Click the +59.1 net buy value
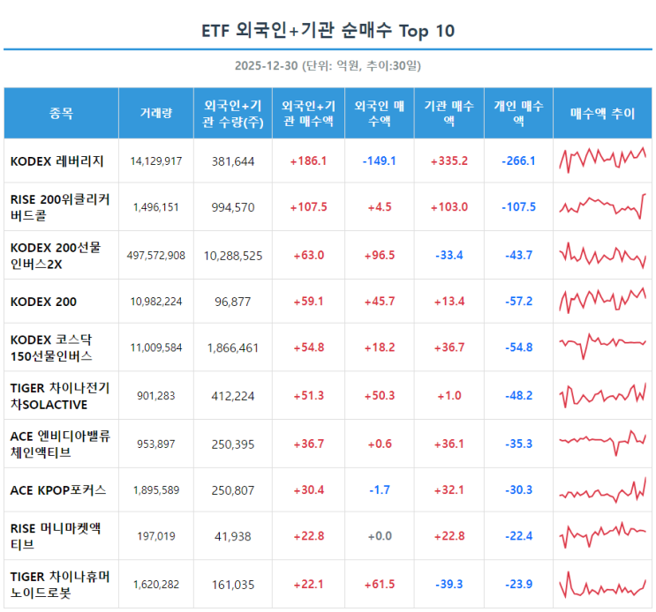656x612 pixels. (x=308, y=302)
